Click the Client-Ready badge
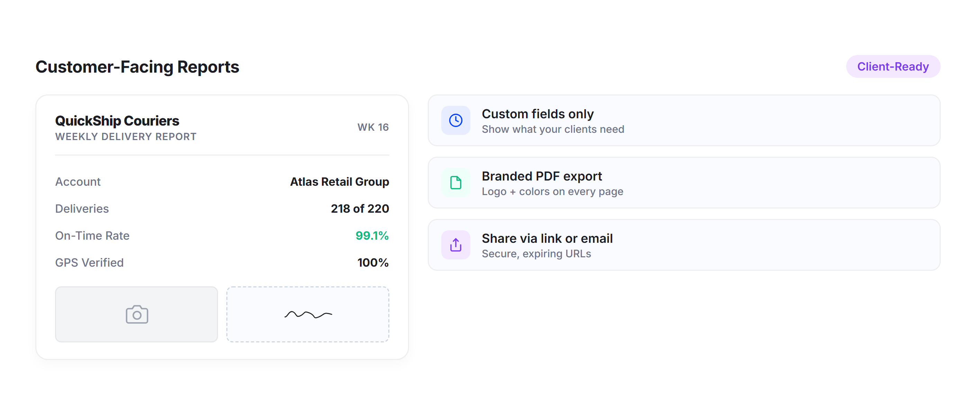976x415 pixels. [893, 67]
